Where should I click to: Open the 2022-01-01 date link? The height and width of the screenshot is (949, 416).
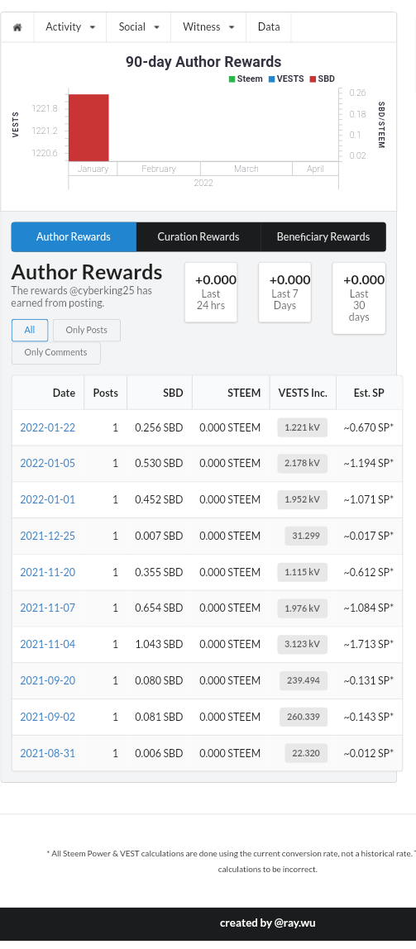pos(48,499)
